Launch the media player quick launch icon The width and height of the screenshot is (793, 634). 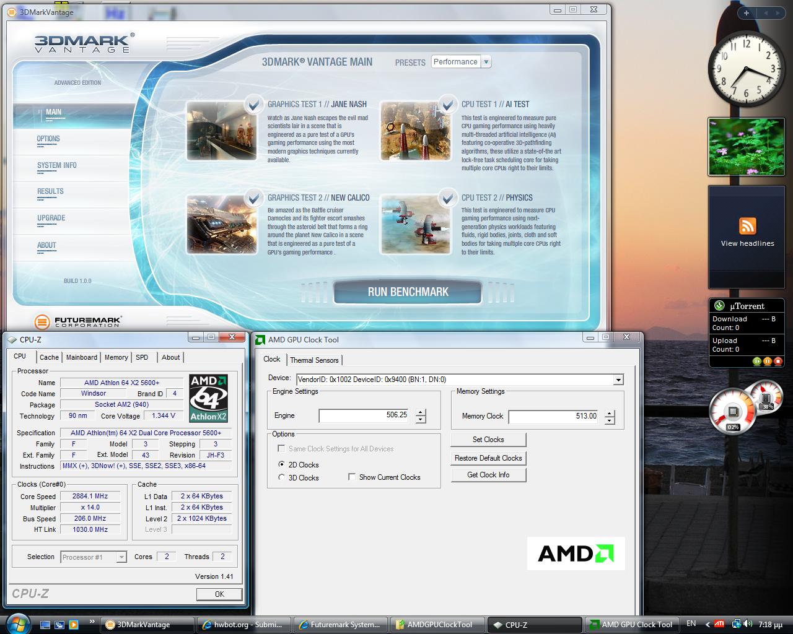point(73,624)
